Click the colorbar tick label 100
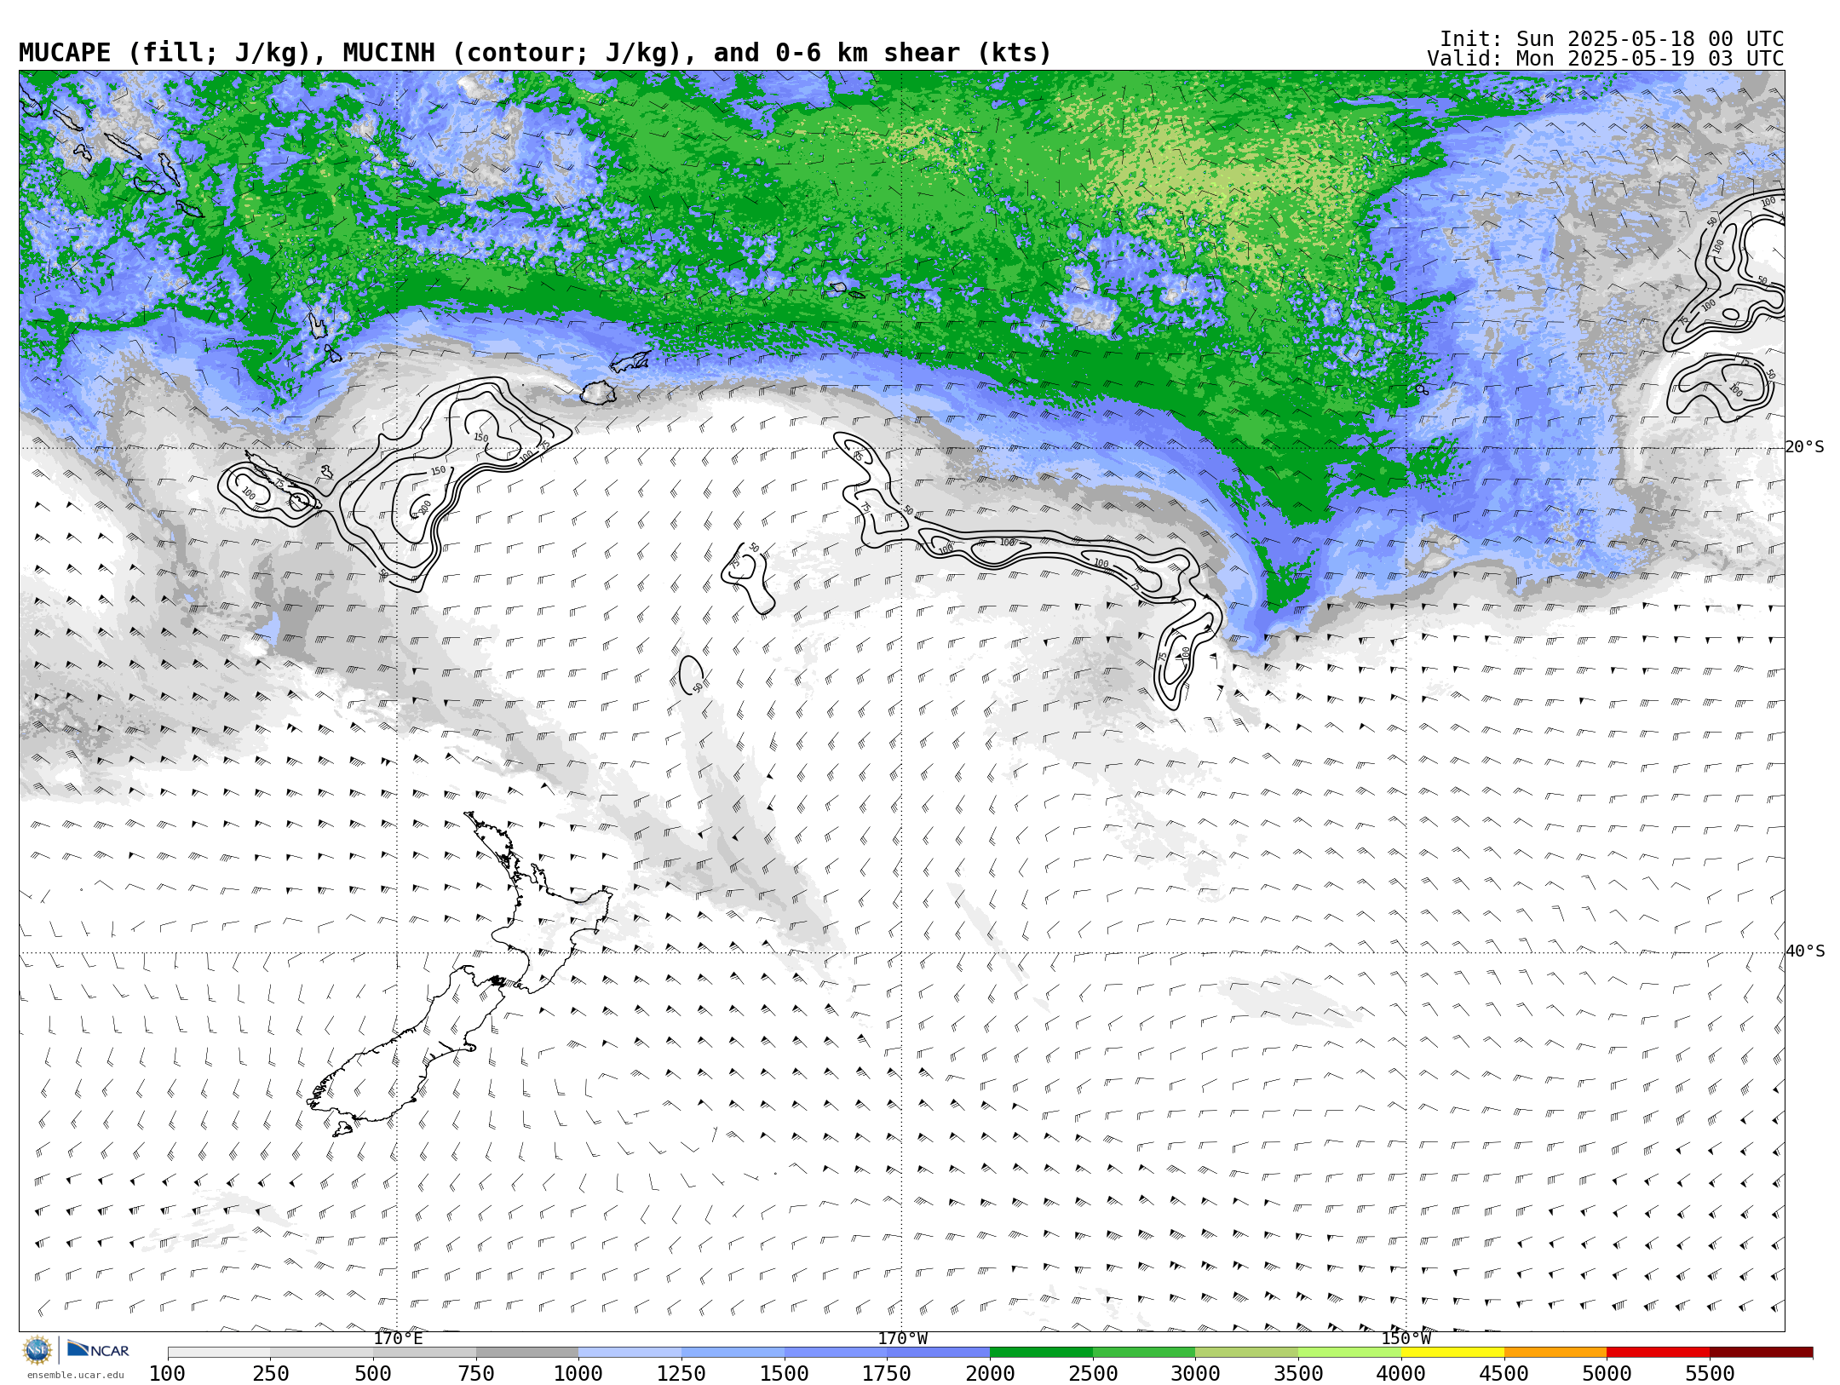 click(x=167, y=1373)
